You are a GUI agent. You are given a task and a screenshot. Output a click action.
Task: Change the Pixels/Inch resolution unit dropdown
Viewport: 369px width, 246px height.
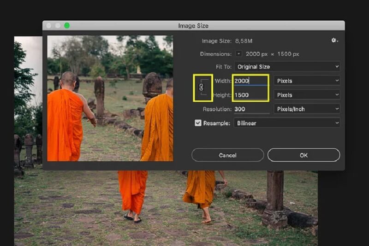point(307,109)
